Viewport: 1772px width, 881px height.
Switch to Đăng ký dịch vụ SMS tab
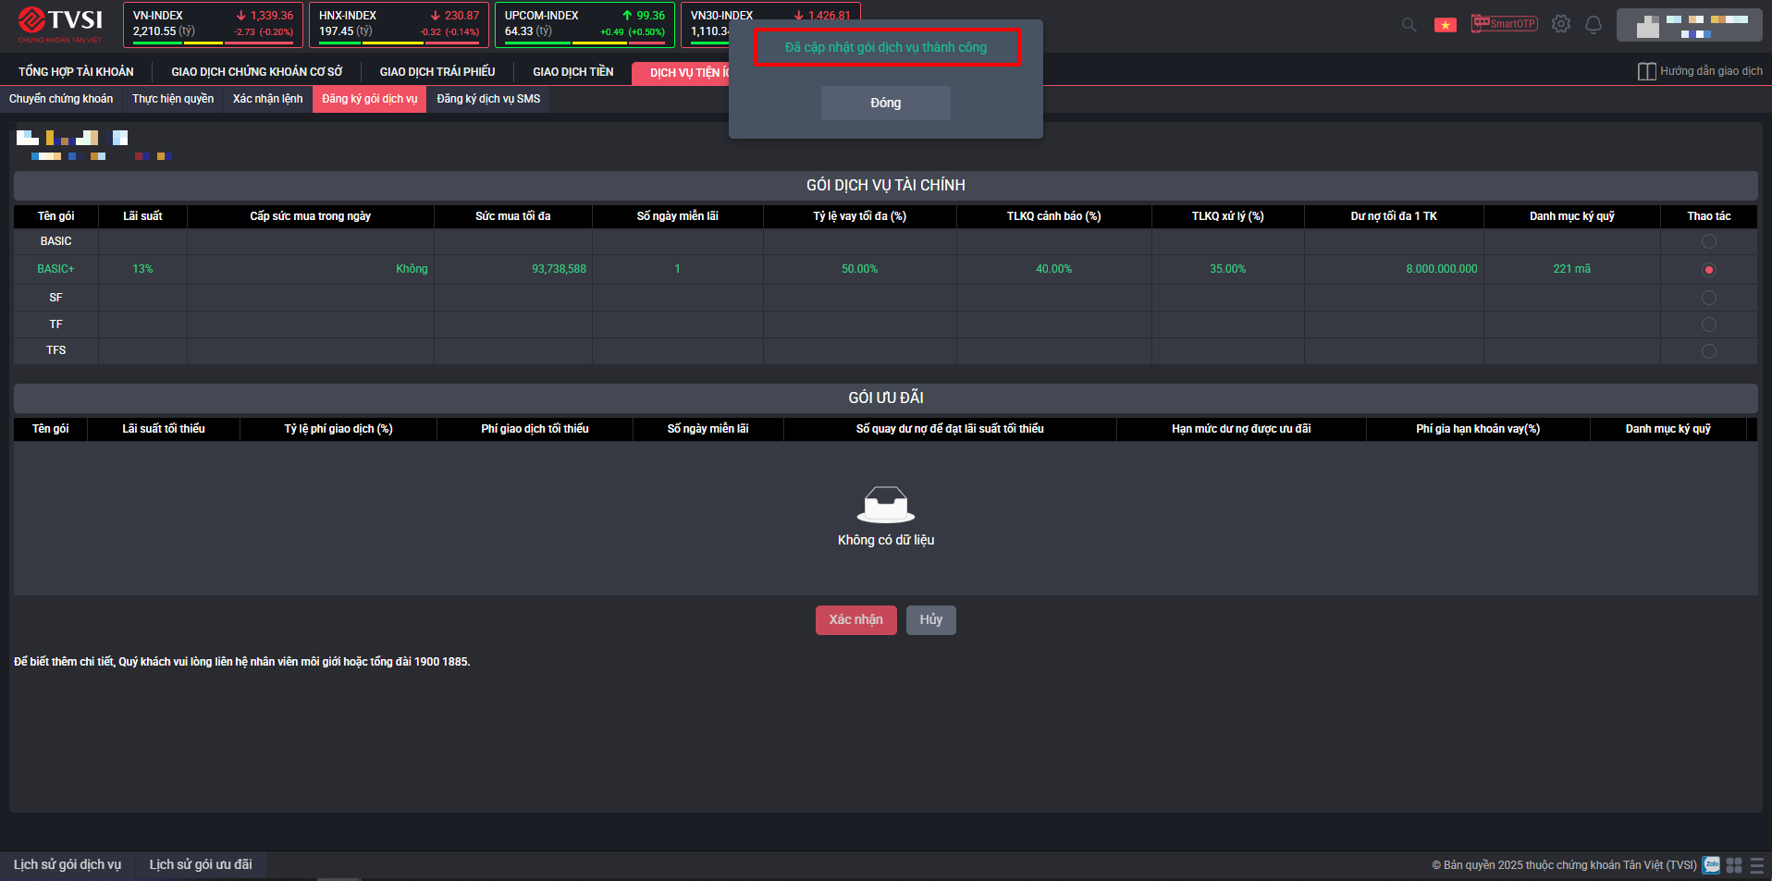pos(488,99)
